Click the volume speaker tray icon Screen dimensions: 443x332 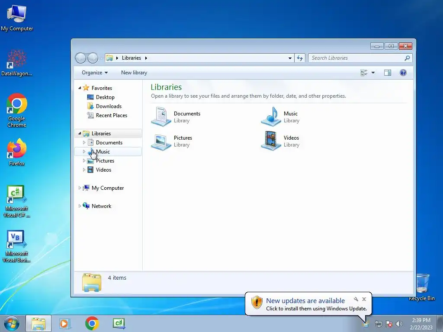399,324
